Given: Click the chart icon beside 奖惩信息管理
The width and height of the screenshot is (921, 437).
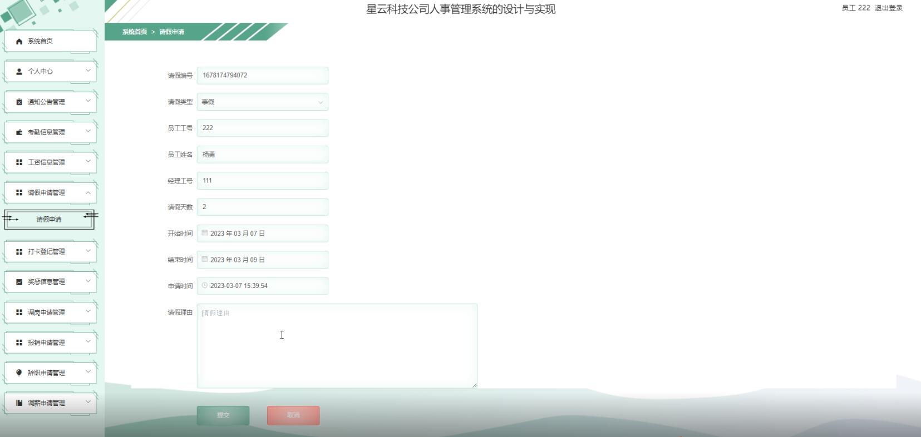Looking at the screenshot, I should pos(19,282).
